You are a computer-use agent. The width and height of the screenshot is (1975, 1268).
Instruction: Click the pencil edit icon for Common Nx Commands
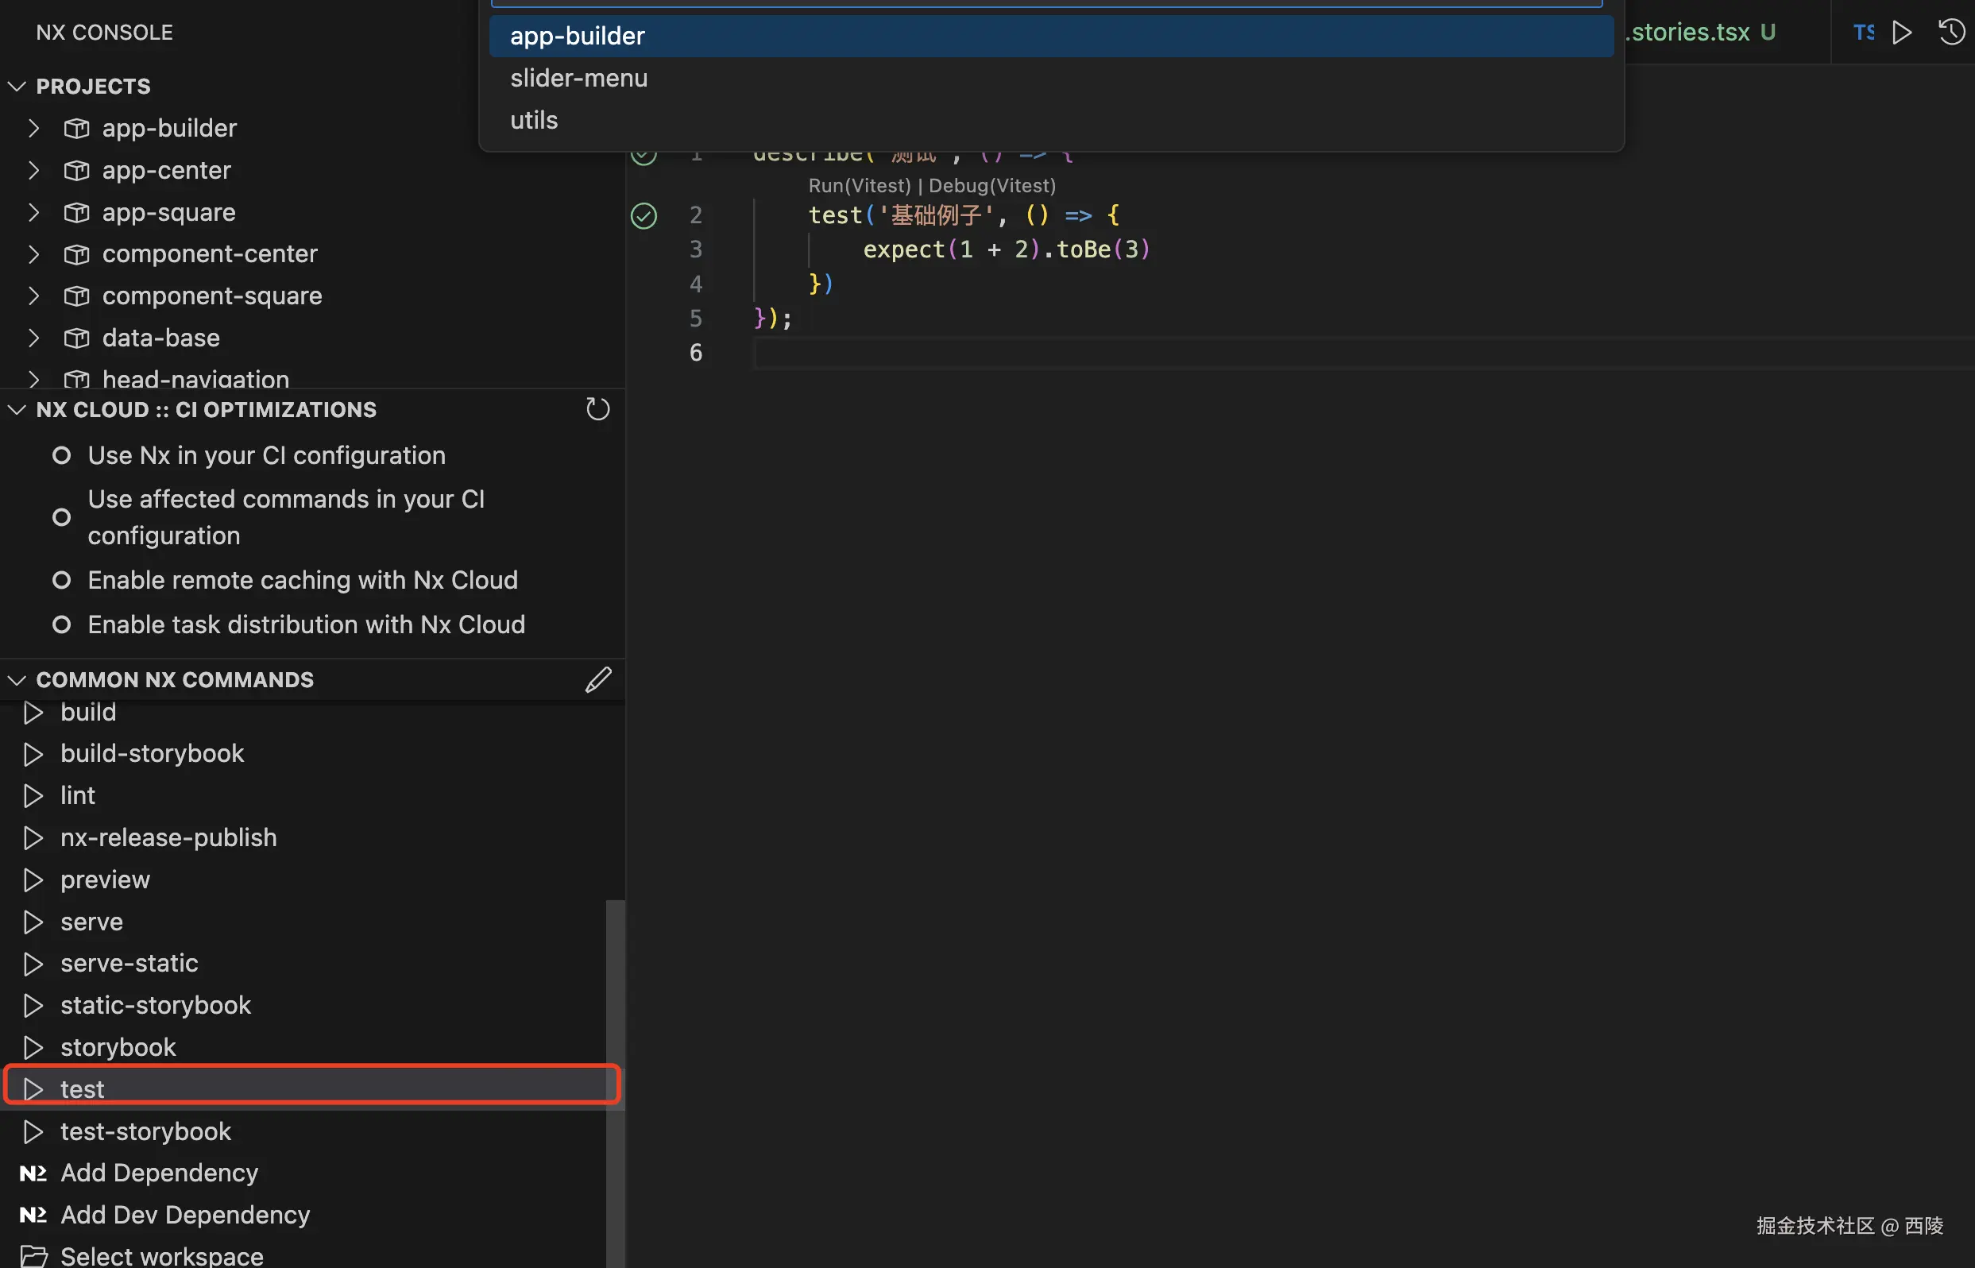pyautogui.click(x=598, y=679)
